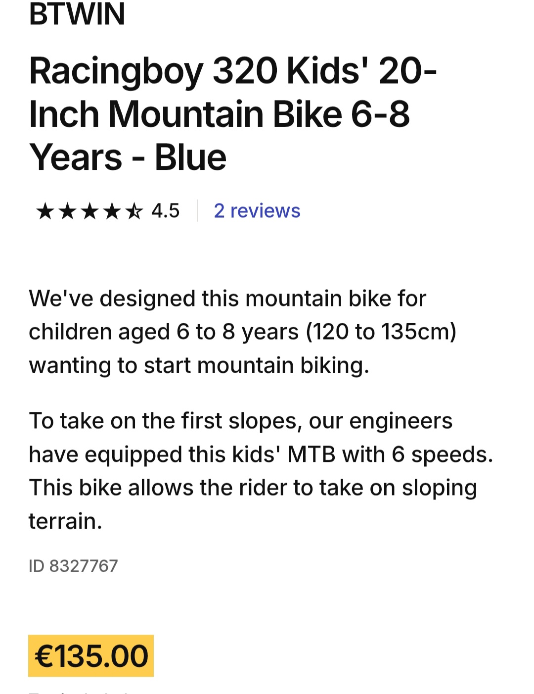This screenshot has height=694, width=534.
Task: Click 'Years' in the product title
Action: pyautogui.click(x=76, y=157)
